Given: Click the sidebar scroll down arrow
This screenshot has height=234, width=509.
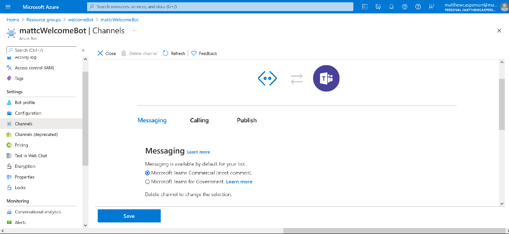Looking at the screenshot, I should click(85, 225).
